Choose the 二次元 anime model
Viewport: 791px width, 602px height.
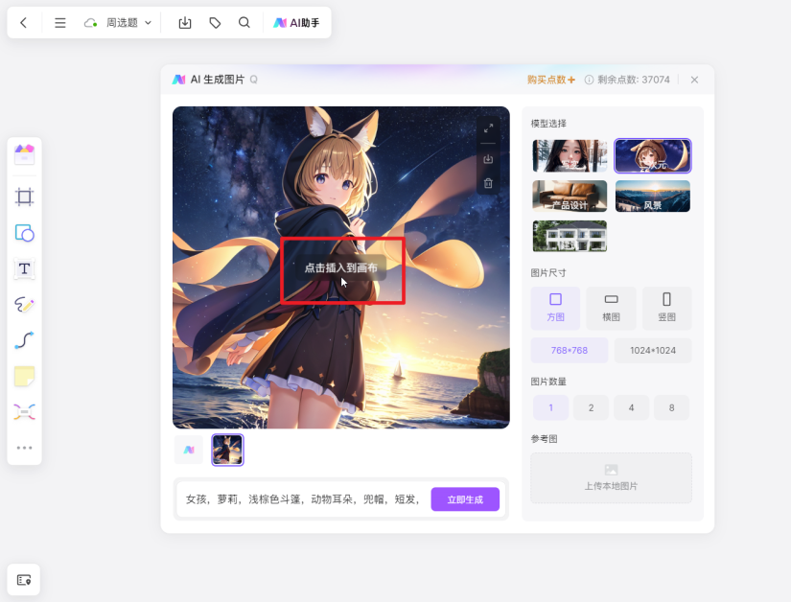653,156
